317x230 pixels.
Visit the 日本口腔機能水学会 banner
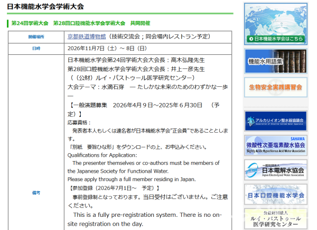[x=276, y=194]
